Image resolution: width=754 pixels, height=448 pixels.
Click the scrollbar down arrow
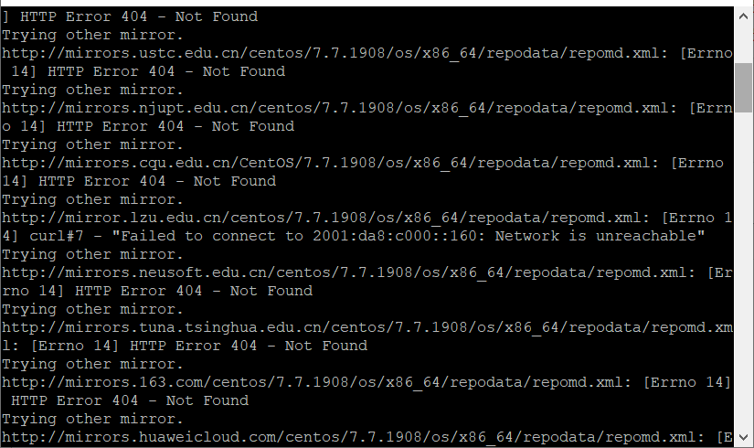[743, 437]
